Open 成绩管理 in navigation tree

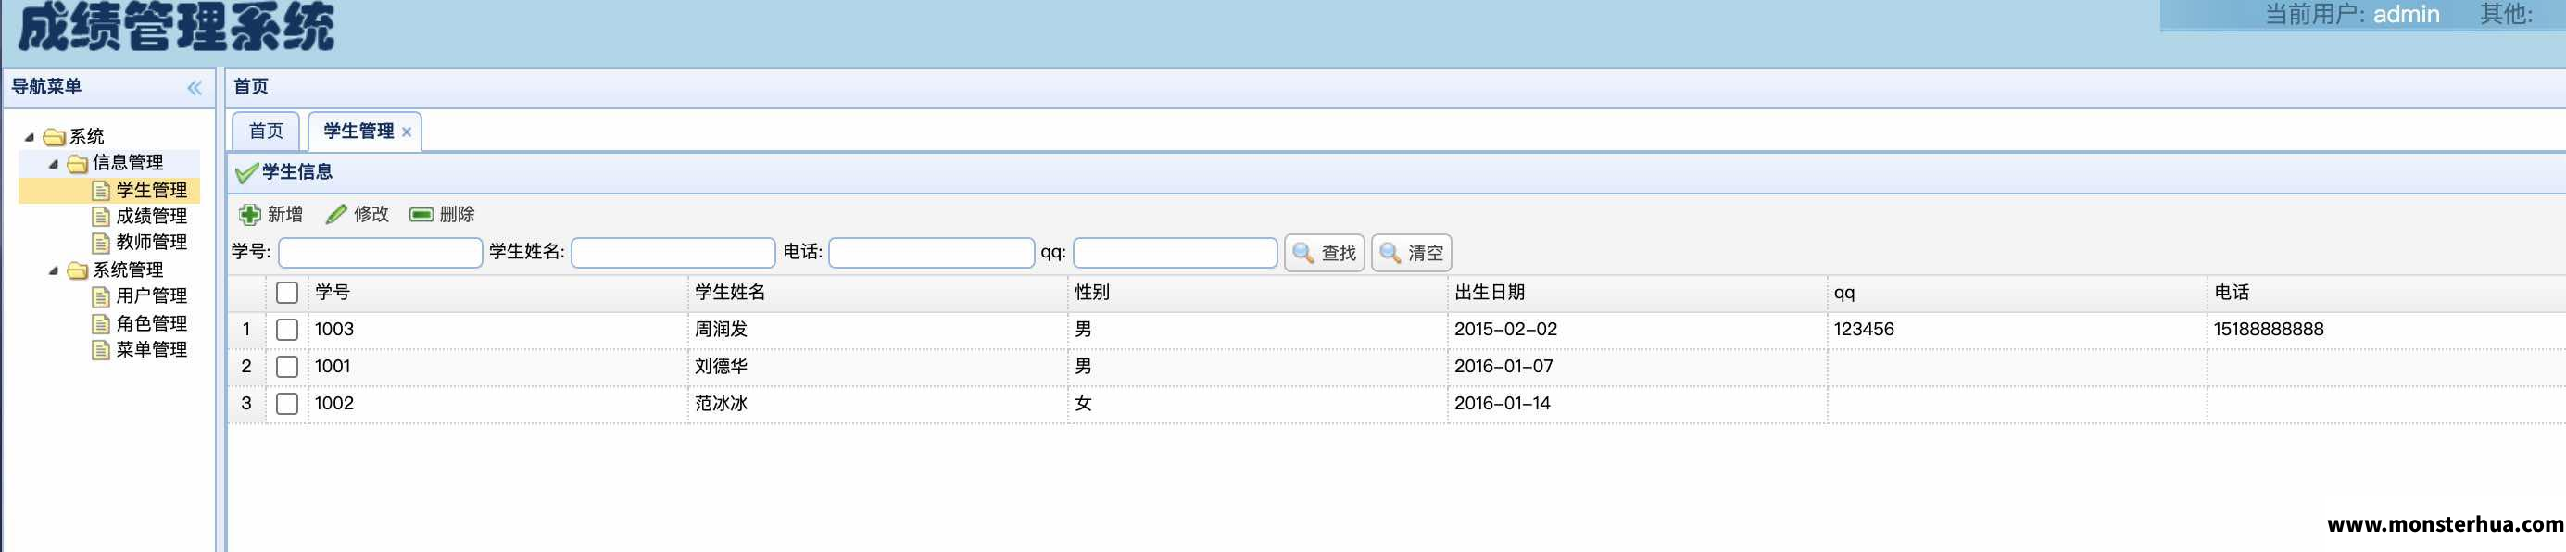[151, 216]
